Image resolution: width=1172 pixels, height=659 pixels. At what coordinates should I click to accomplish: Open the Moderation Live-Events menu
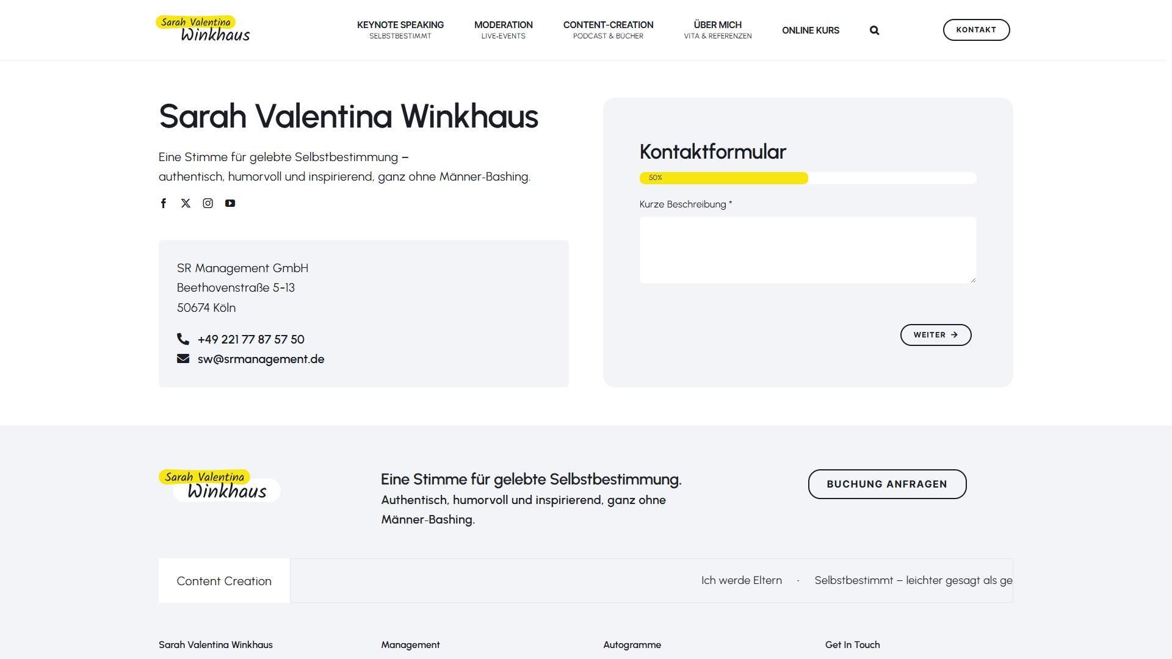point(503,29)
